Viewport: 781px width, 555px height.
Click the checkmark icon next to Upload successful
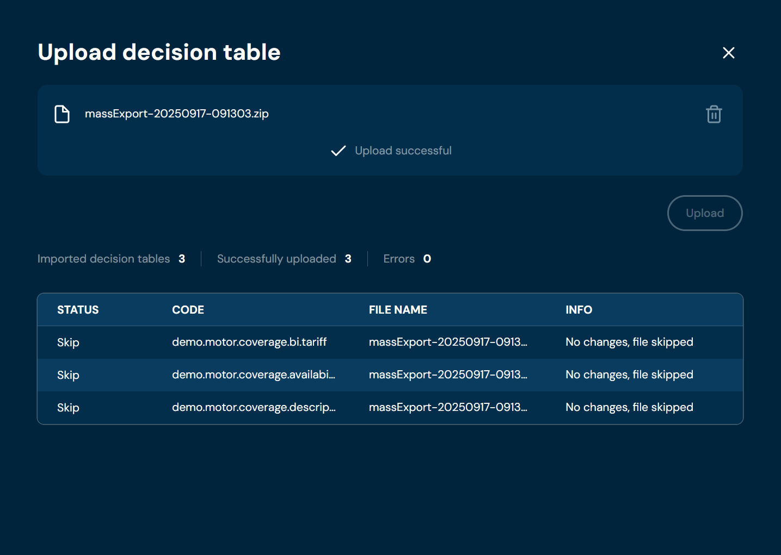[x=338, y=151]
